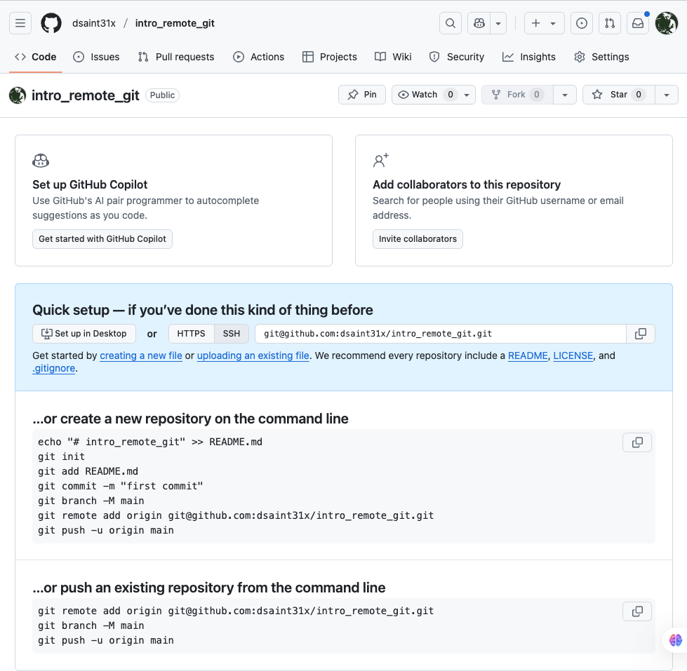This screenshot has width=687, height=671.
Task: Open uploading an existing file link
Action: pyautogui.click(x=253, y=355)
